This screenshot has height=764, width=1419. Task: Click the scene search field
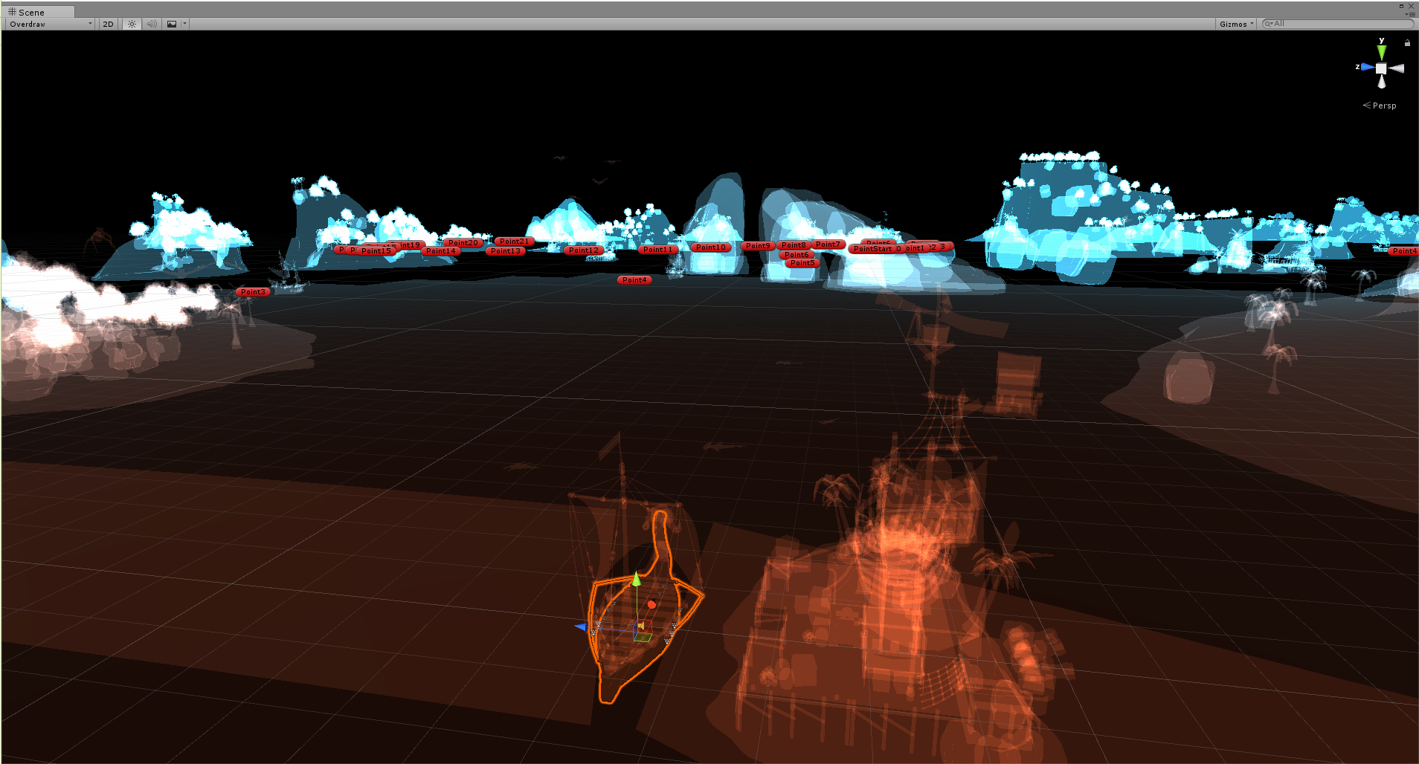tap(1338, 24)
